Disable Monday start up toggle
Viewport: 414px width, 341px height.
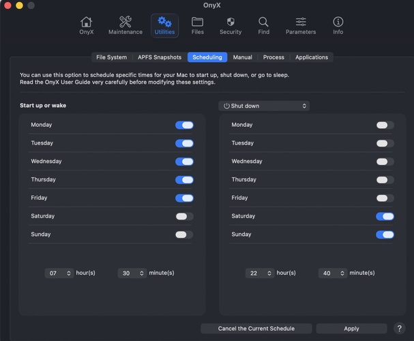[x=184, y=125]
